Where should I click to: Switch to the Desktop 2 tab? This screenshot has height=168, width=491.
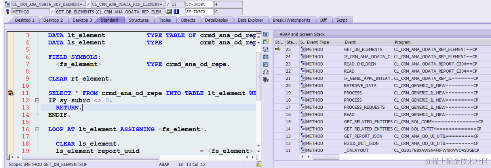[53, 20]
